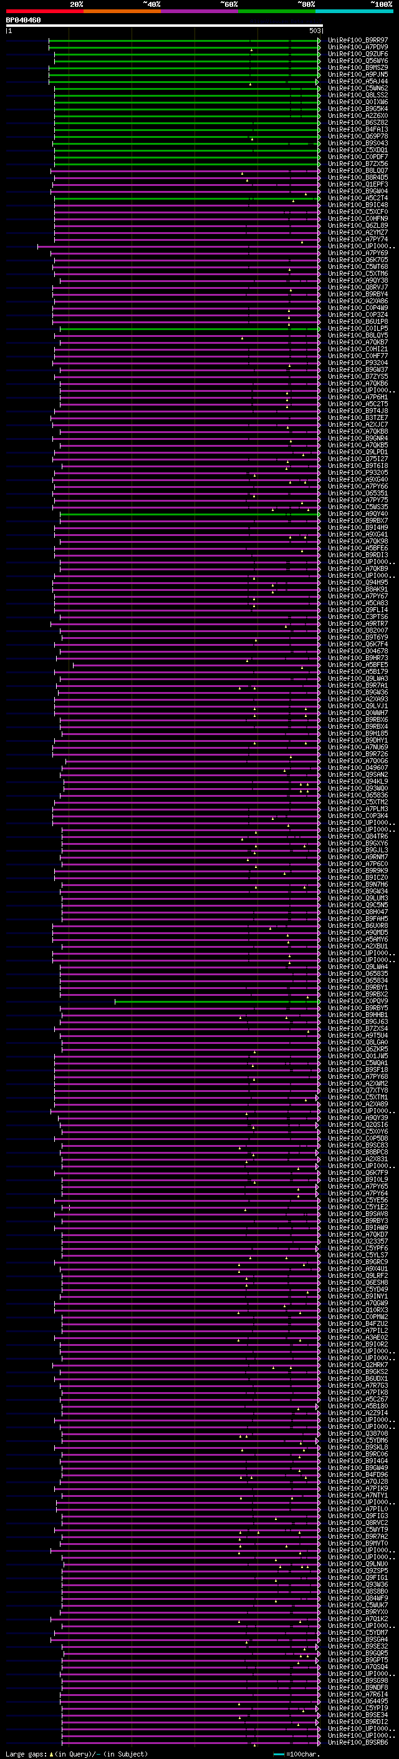The image size is (399, 1759).
Task: Open hit UniRef100_A7PDV9
Action: click(358, 47)
